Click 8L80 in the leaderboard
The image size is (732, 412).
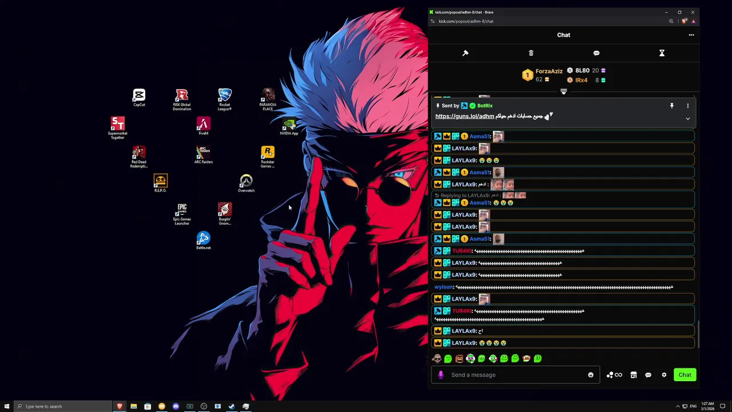[x=582, y=70]
